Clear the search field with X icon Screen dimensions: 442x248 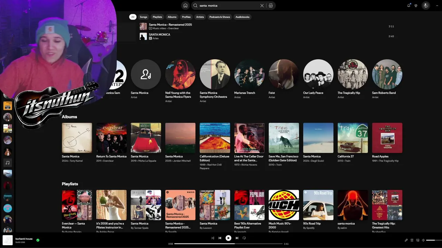click(262, 6)
